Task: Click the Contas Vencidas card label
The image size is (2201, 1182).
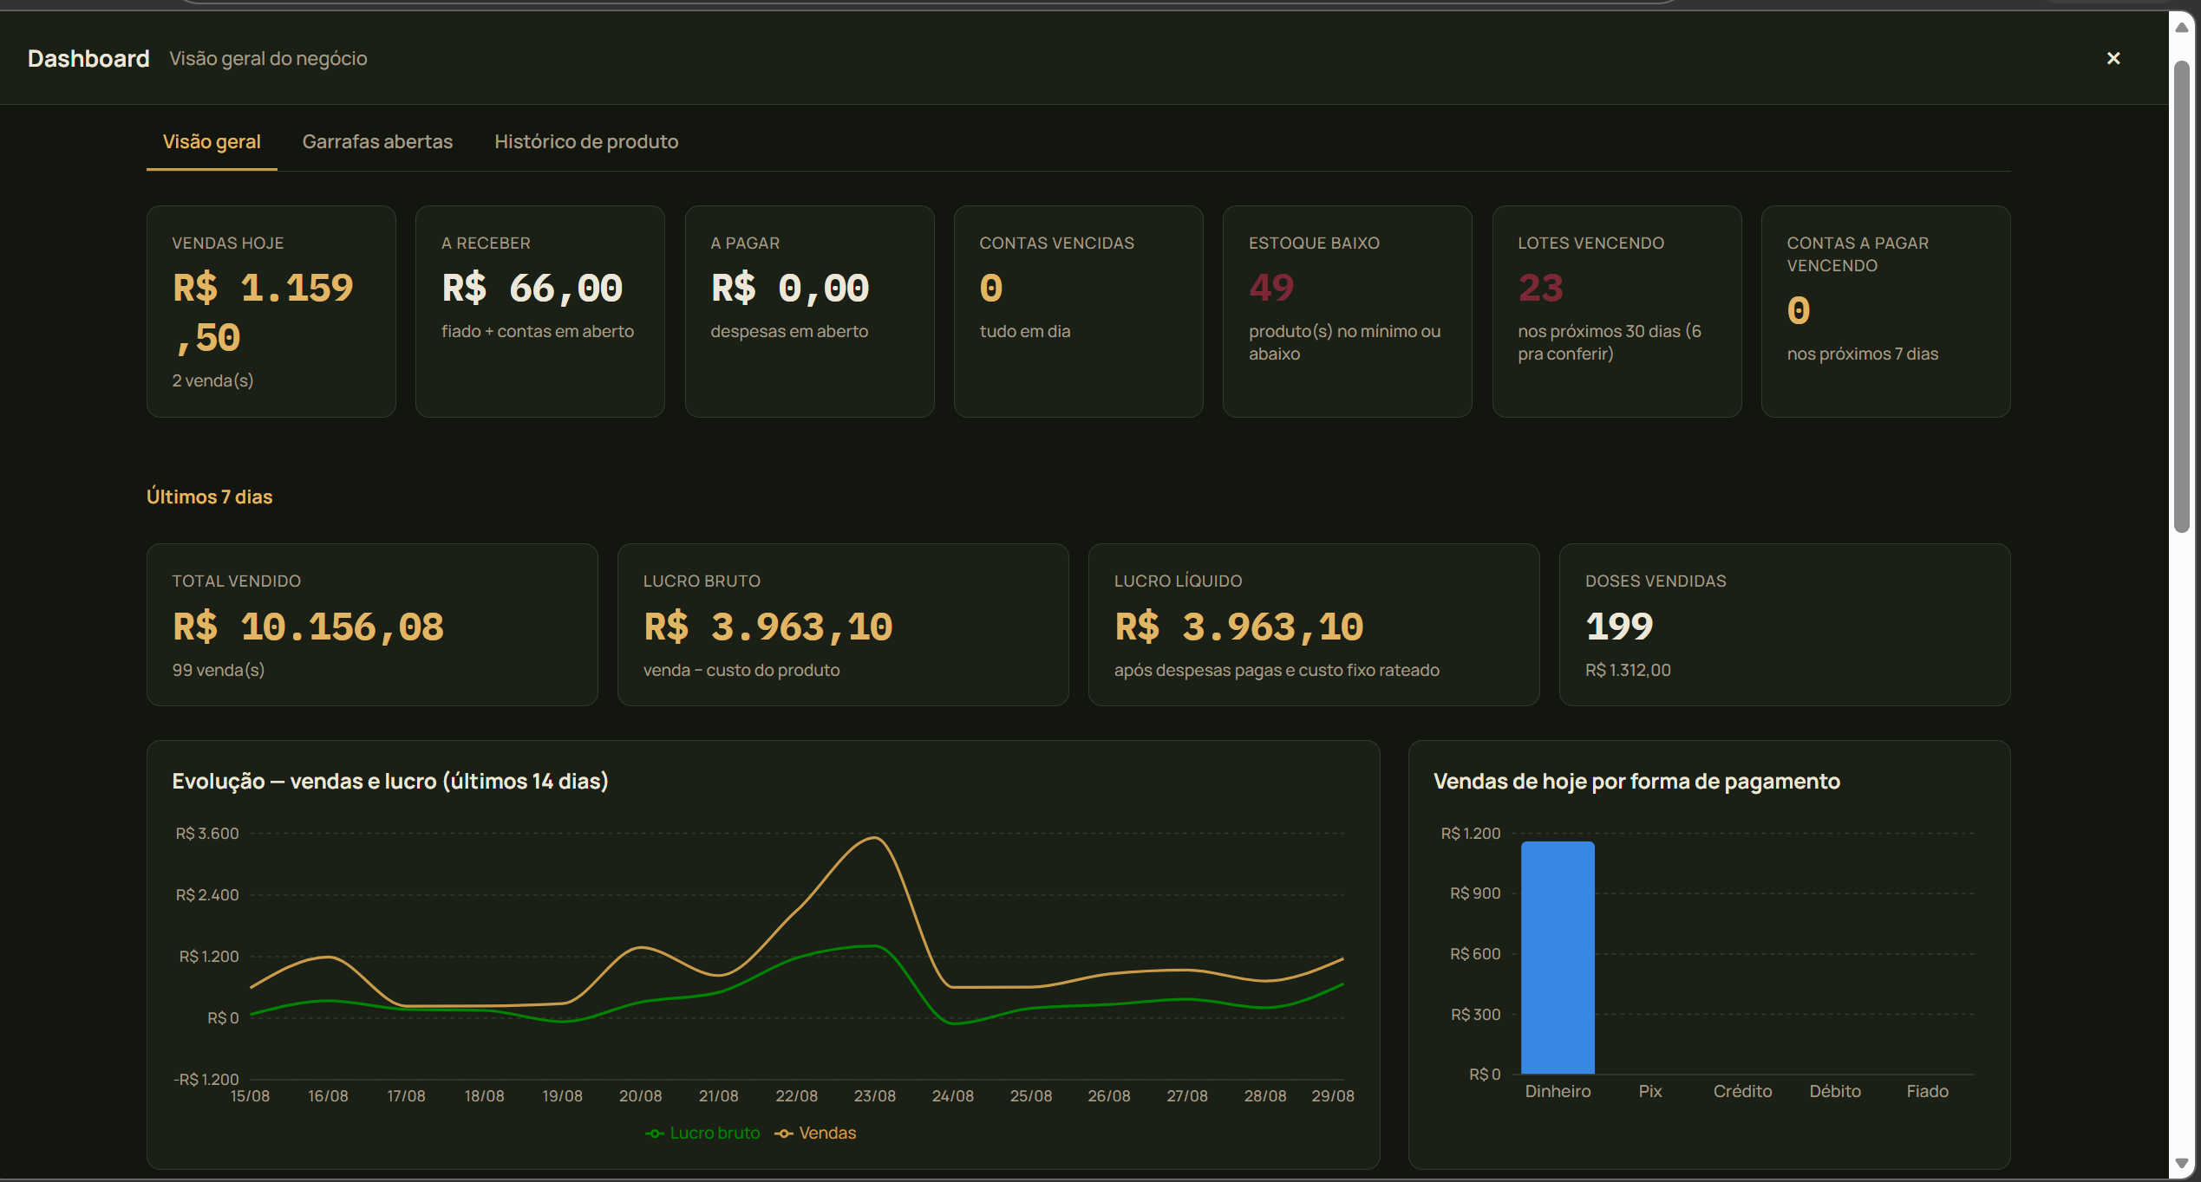Action: tap(1056, 244)
